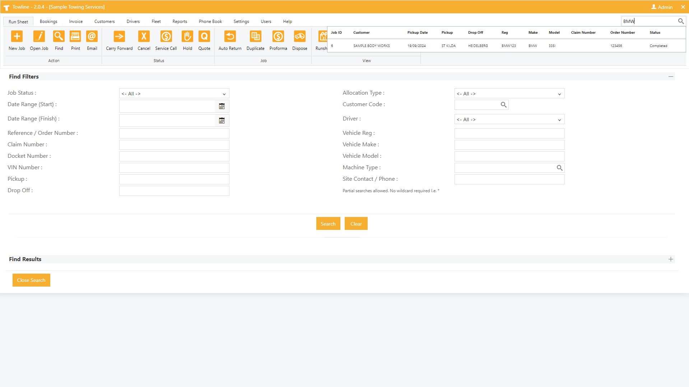This screenshot has width=689, height=387.
Task: Open the Driver dropdown list
Action: click(509, 119)
